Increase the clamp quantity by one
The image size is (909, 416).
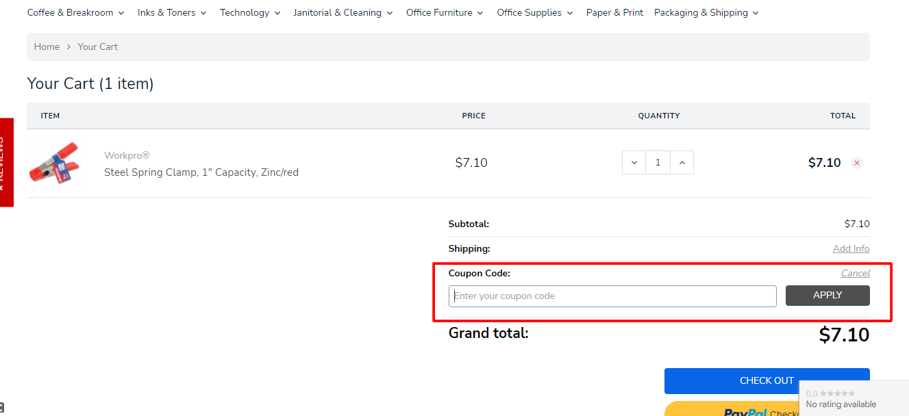pyautogui.click(x=682, y=163)
